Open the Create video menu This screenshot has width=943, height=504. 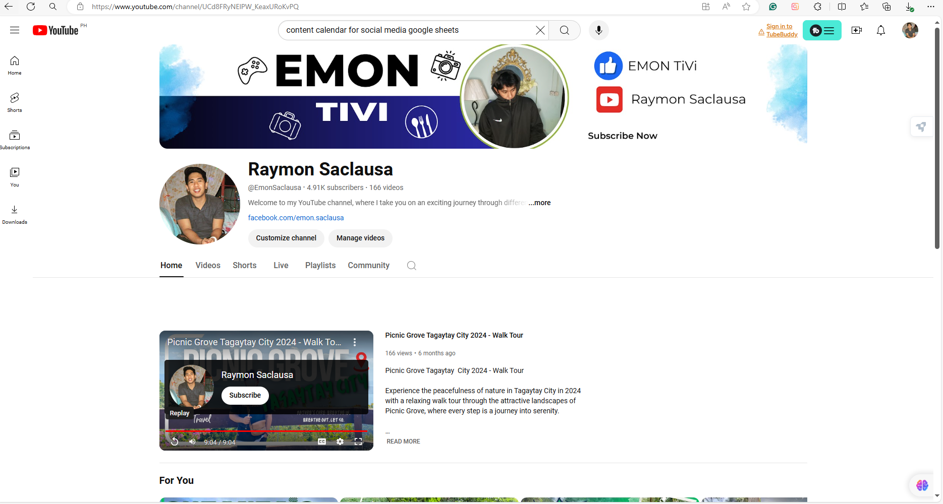click(x=857, y=30)
